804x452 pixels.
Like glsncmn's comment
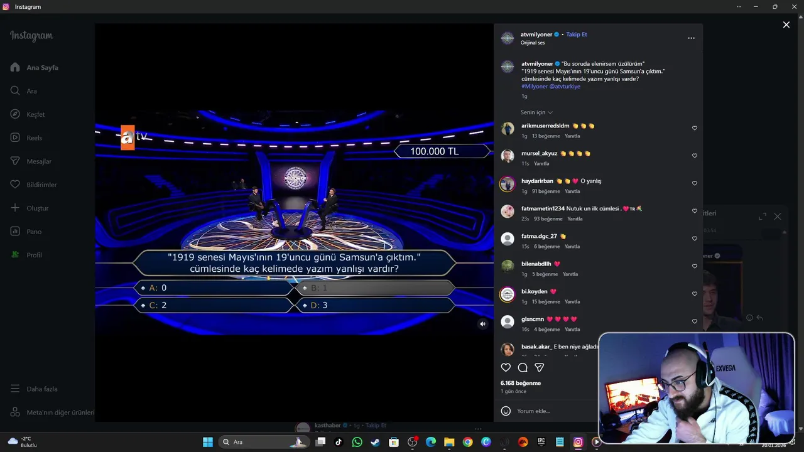pos(694,321)
